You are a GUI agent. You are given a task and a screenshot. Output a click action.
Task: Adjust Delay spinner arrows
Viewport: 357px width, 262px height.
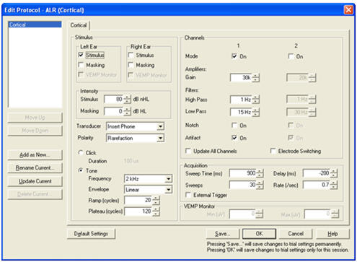334,173
